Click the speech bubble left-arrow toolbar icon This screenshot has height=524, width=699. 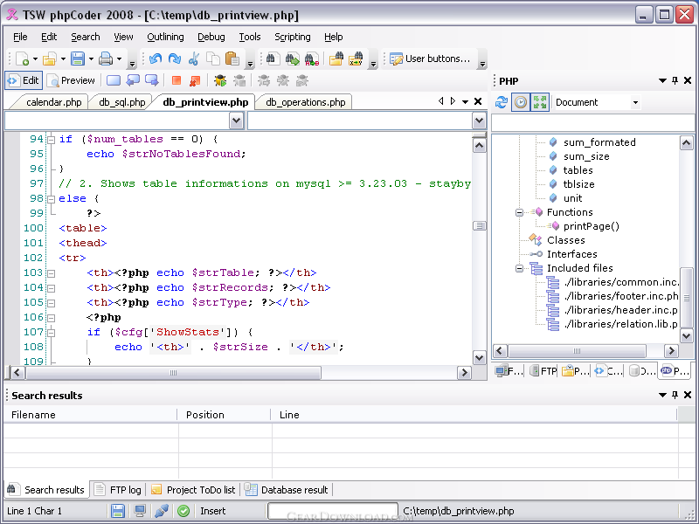133,80
